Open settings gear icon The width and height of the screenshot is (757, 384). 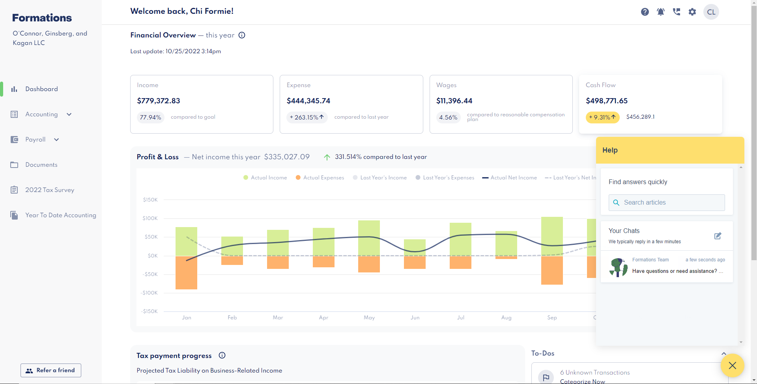coord(692,12)
